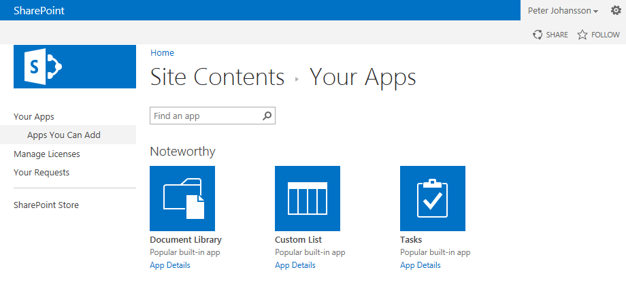Viewport: 626px width, 291px height.
Task: Open Your Apps in sidebar
Action: (x=34, y=116)
